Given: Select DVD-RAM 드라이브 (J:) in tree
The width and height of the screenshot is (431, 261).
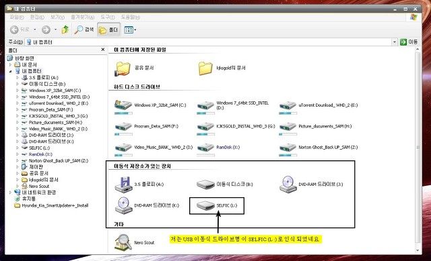Looking at the screenshot, I should click(x=51, y=135).
